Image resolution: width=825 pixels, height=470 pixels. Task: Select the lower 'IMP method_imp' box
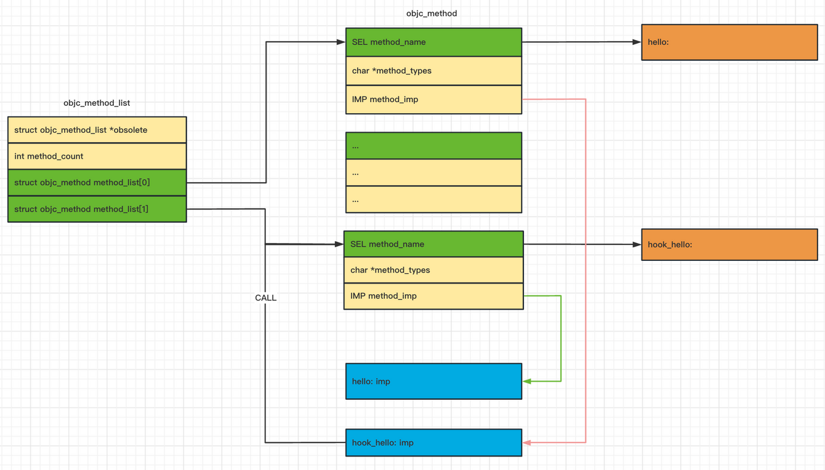433,296
